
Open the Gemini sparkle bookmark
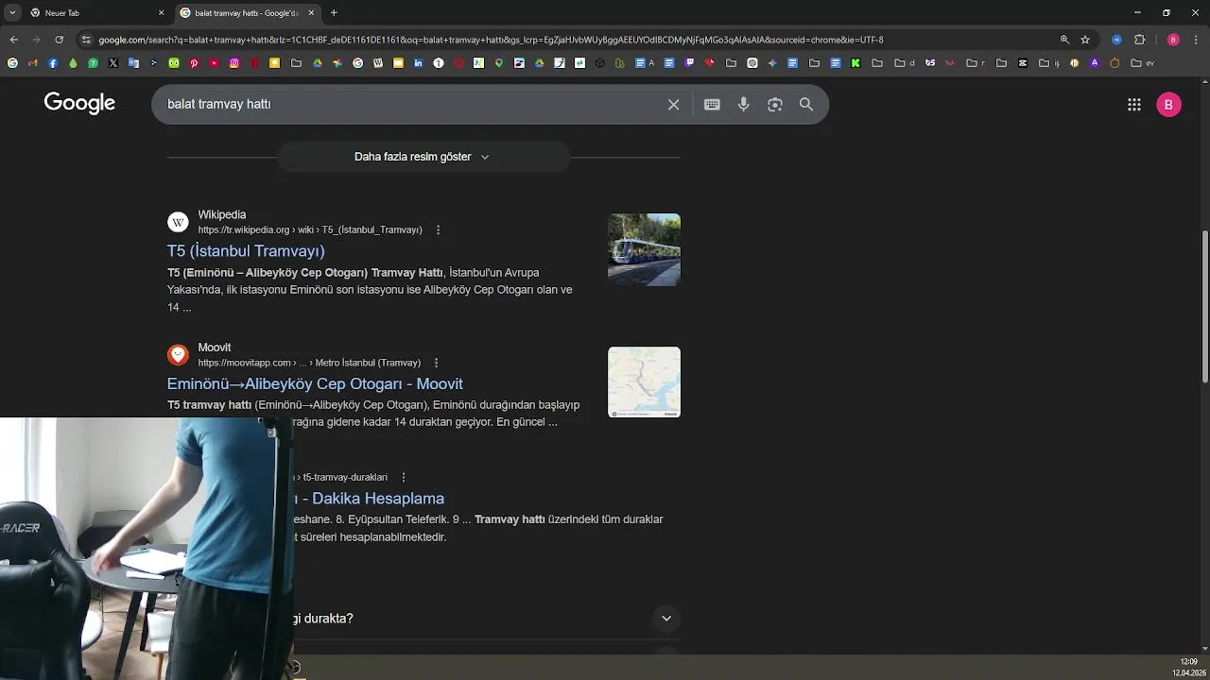[772, 63]
